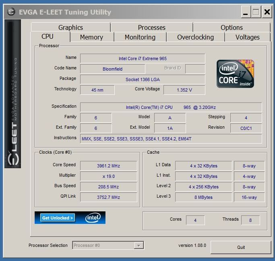Click the Core Speed 3961.2 MHz value
This screenshot has height=261, width=275.
[x=109, y=166]
